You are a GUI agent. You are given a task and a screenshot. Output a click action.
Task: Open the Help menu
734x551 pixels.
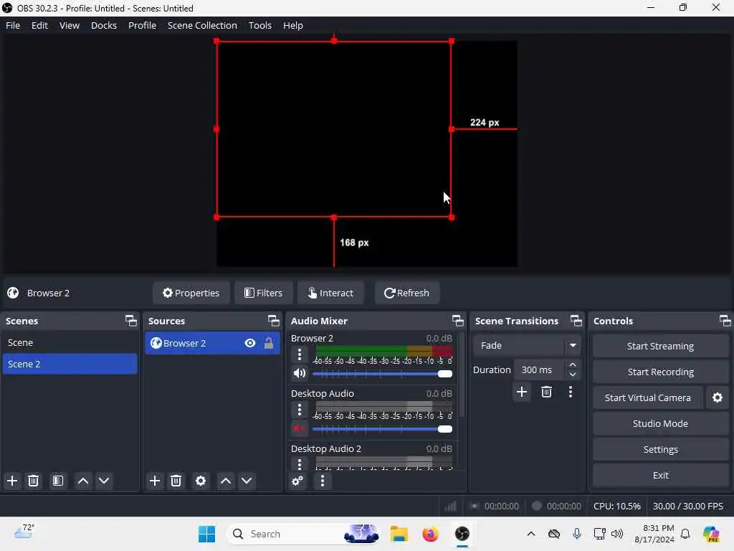click(293, 25)
